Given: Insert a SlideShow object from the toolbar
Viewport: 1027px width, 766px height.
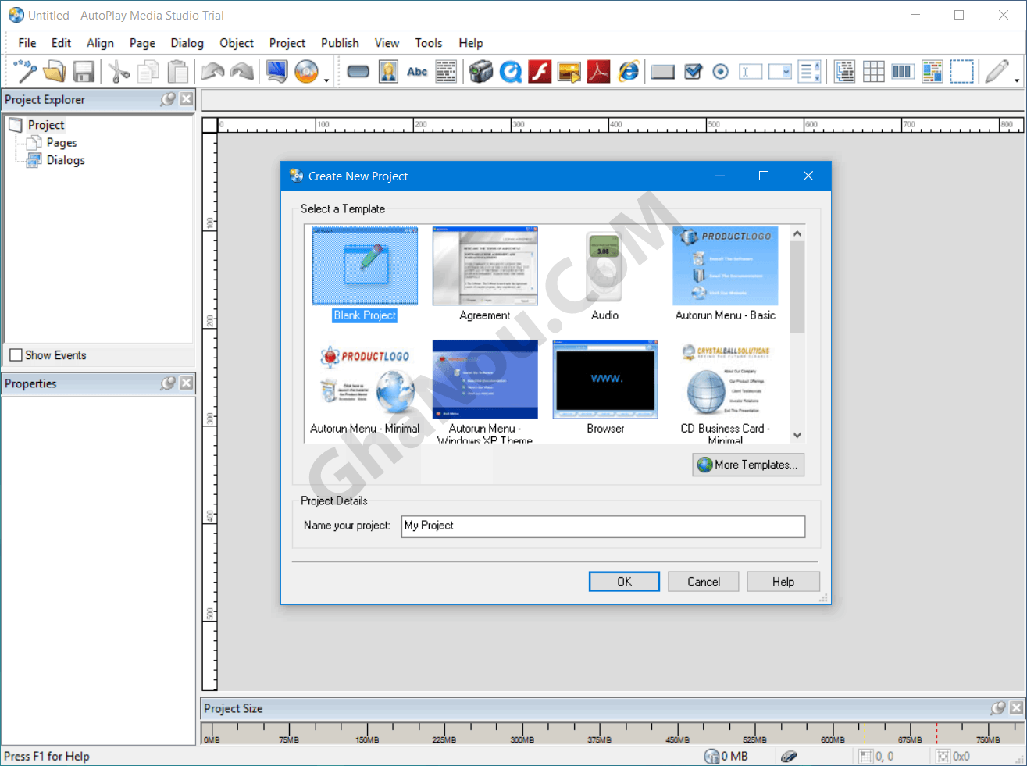Looking at the screenshot, I should point(569,72).
